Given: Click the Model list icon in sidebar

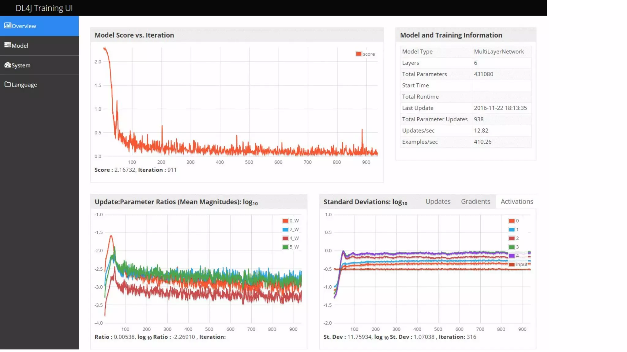Looking at the screenshot, I should [7, 45].
